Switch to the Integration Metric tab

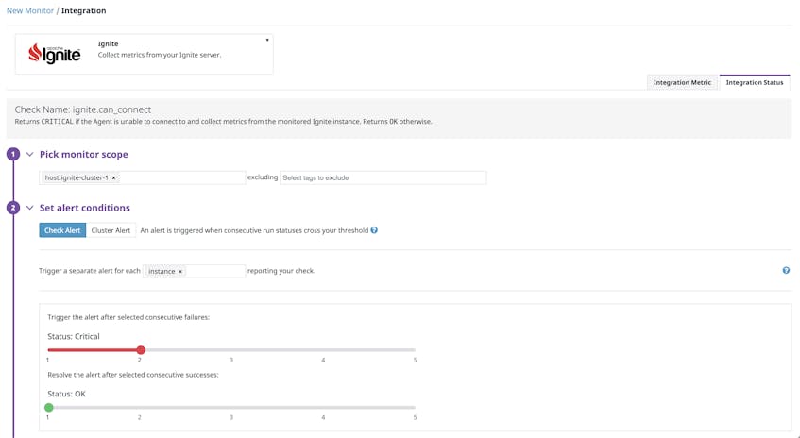pyautogui.click(x=682, y=83)
